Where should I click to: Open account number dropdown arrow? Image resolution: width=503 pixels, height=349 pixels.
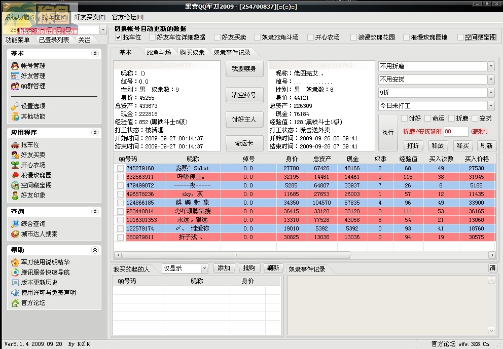(103, 30)
